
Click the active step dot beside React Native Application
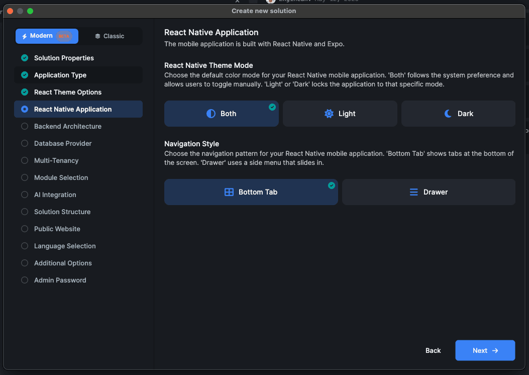pos(25,109)
